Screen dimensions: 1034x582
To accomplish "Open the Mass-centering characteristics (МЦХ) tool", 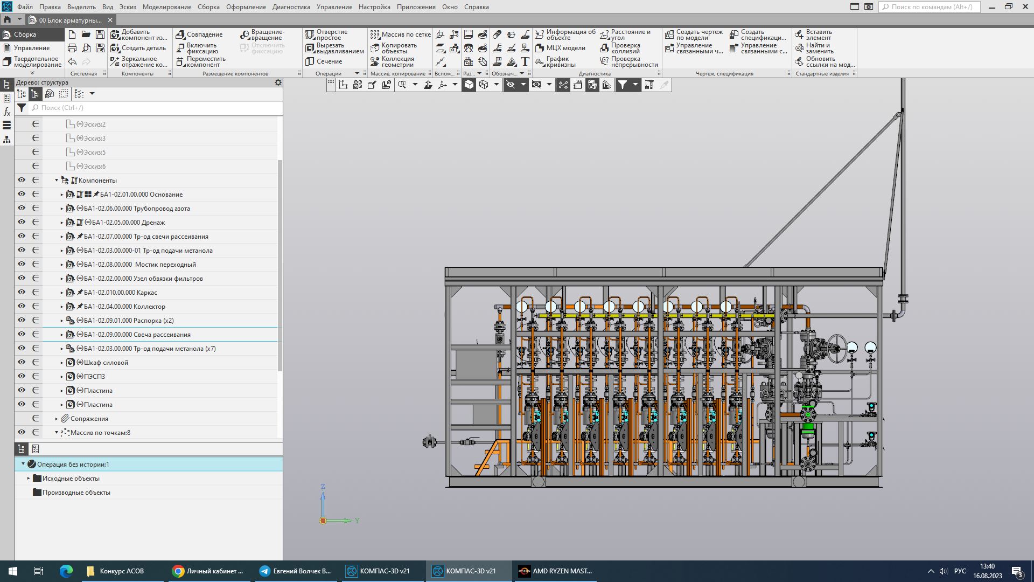I will pos(540,48).
